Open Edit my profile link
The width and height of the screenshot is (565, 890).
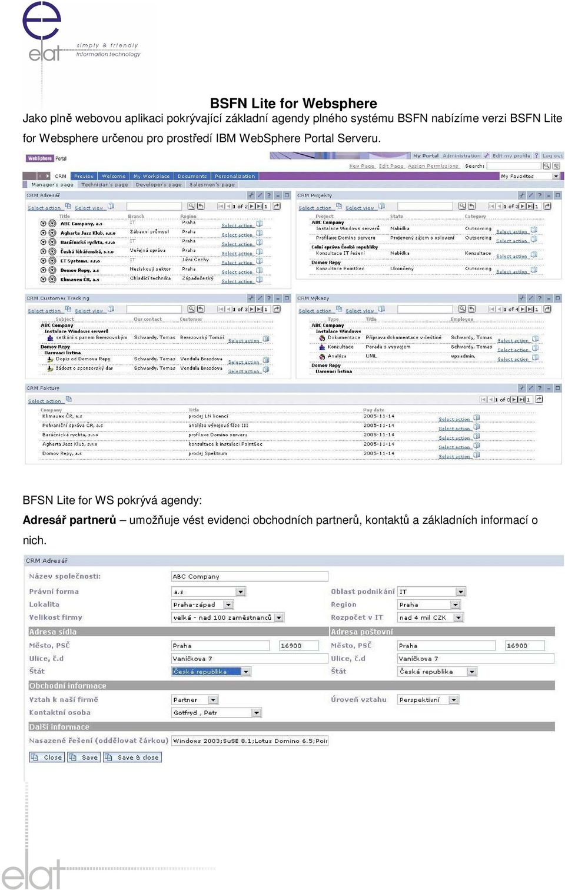[511, 156]
